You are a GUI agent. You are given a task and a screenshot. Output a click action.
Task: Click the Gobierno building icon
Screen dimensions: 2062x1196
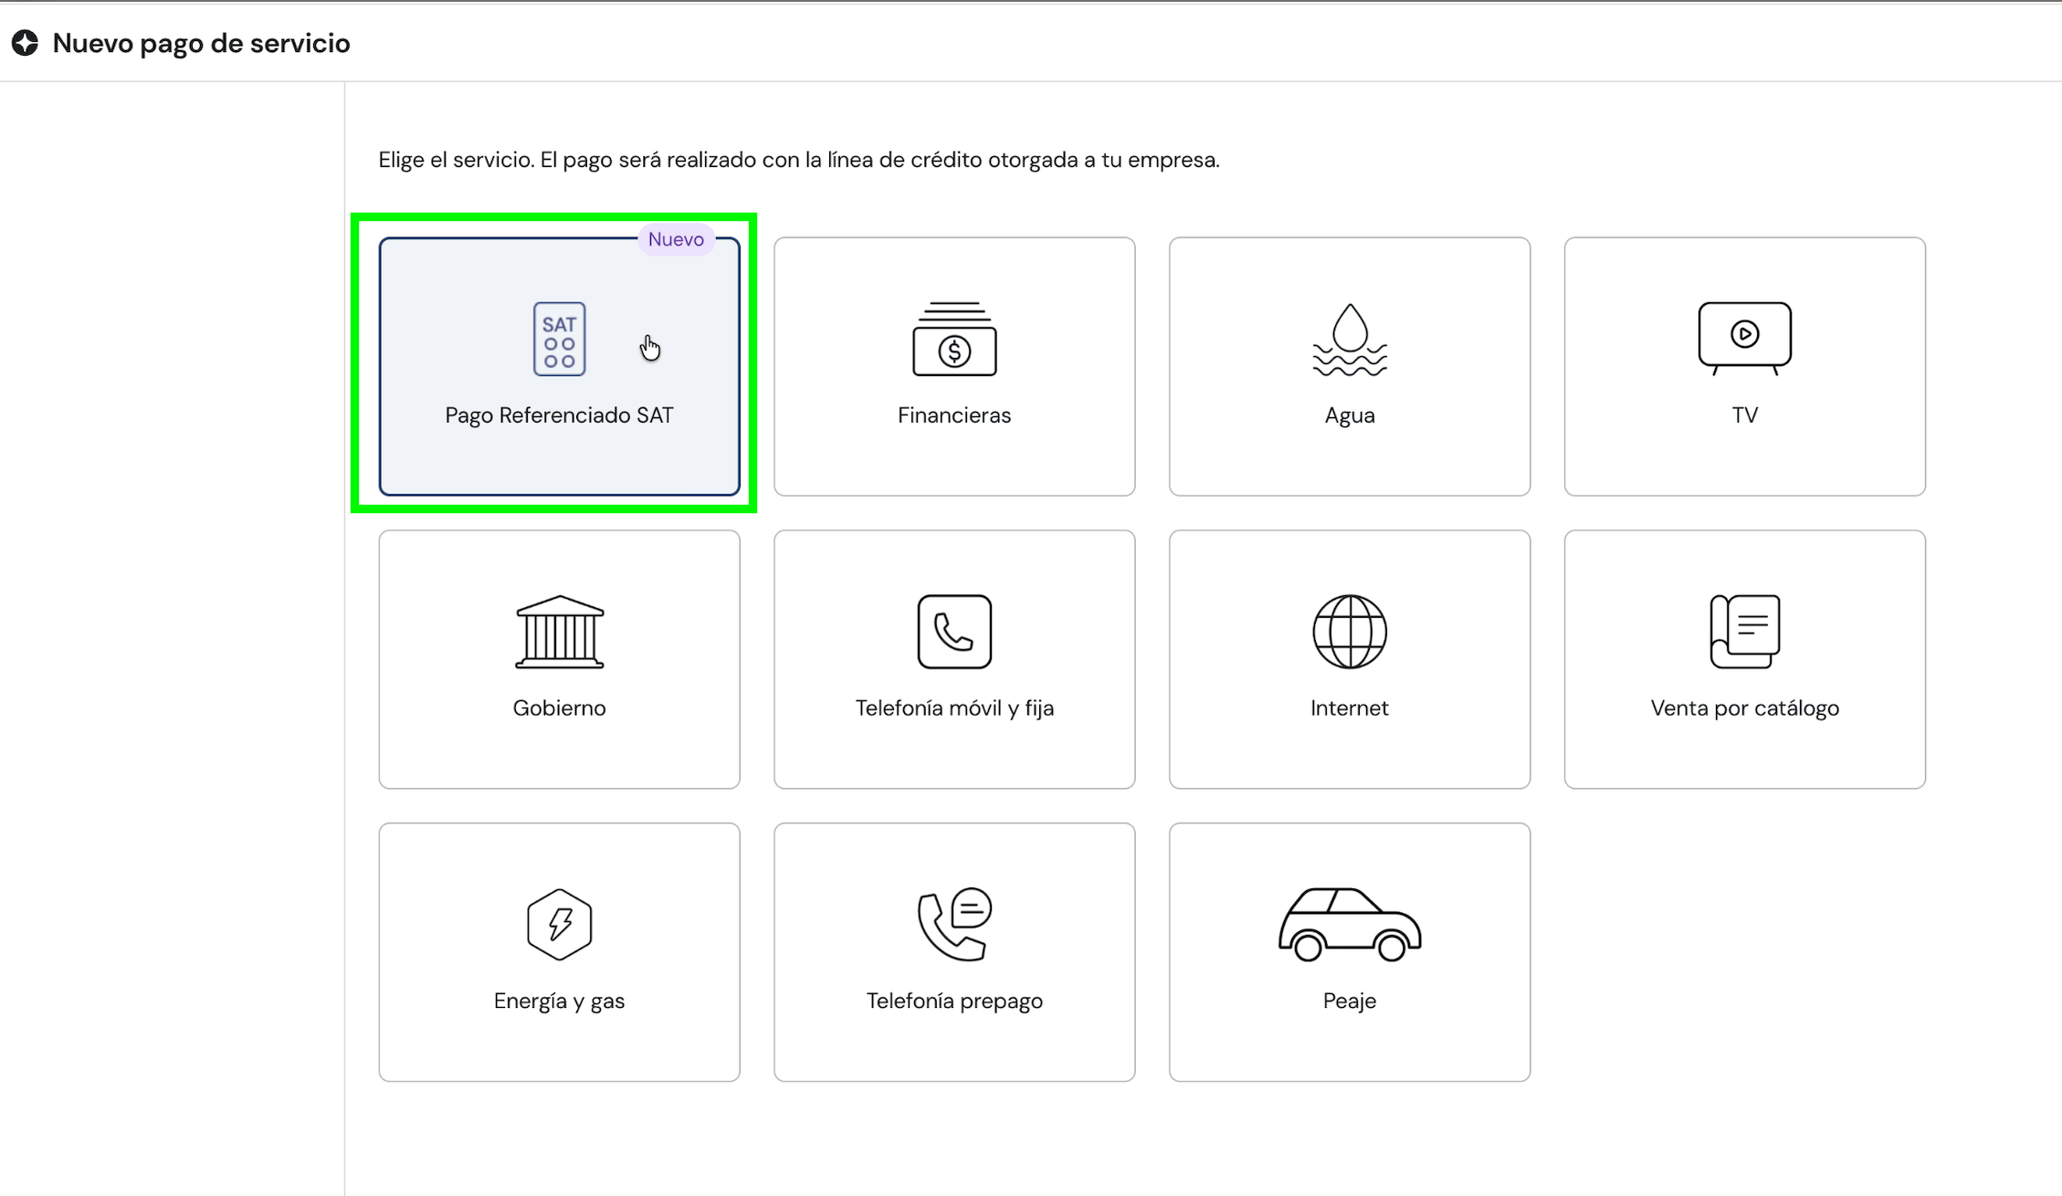[x=559, y=632]
